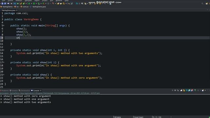
Task: Click 'VarArgDemo' class name on line 3
Action: coord(31,19)
